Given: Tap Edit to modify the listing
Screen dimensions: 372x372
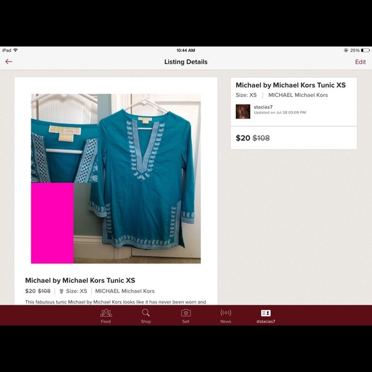Looking at the screenshot, I should point(360,62).
